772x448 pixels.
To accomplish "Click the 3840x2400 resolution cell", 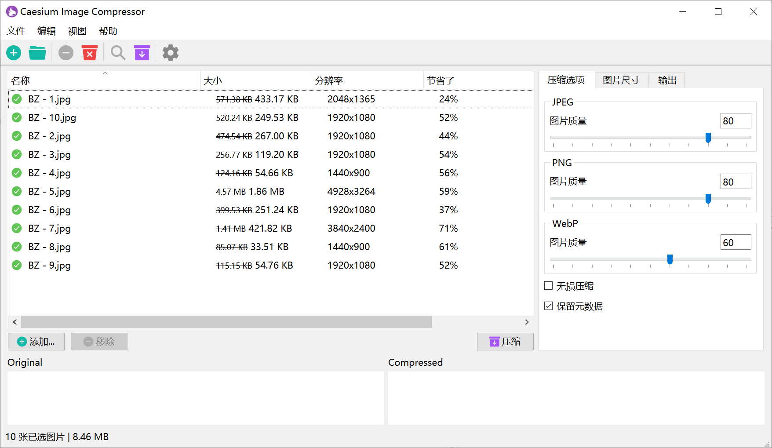I will pyautogui.click(x=351, y=229).
